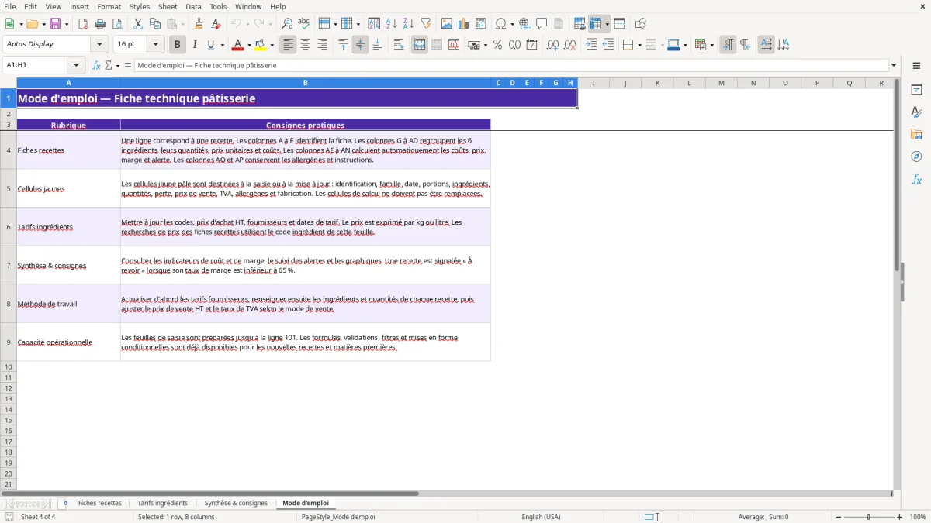Sort ascending A to Z
931x523 pixels.
pyautogui.click(x=392, y=24)
